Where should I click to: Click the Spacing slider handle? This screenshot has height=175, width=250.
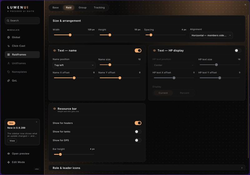coord(151,35)
